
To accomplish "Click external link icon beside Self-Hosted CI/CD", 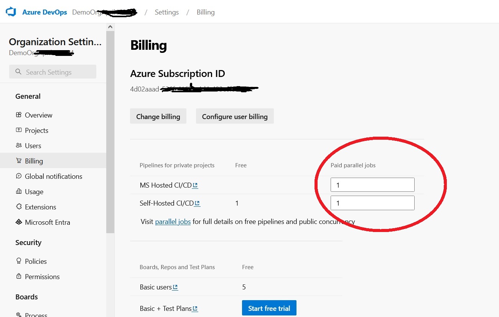I will point(197,203).
